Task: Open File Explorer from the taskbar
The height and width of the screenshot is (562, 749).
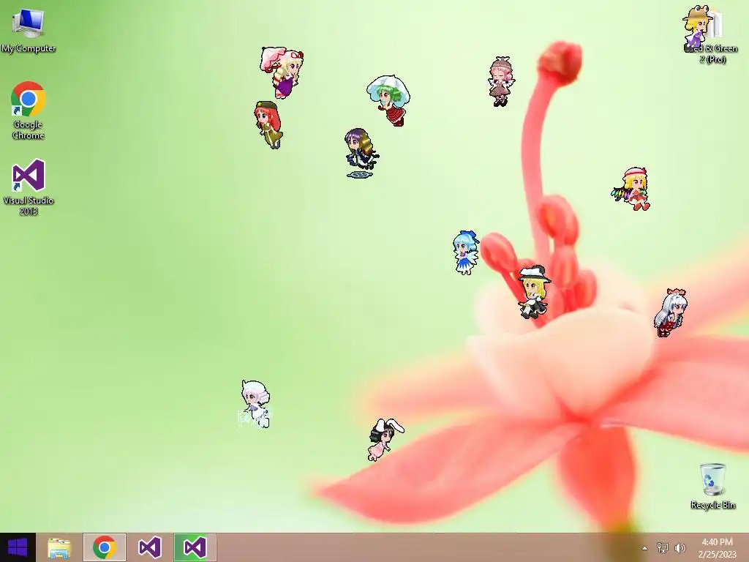Action: pos(59,547)
